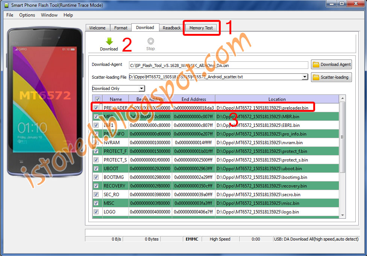Select the MBR.bin location cell

coord(277,116)
